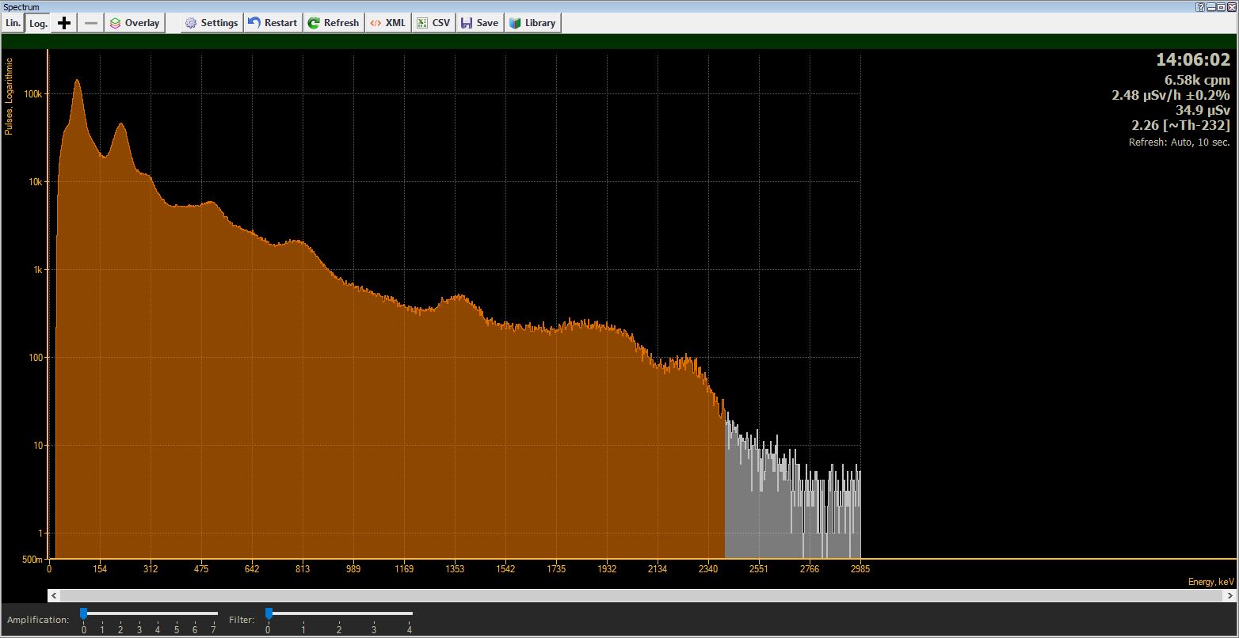1239x638 pixels.
Task: Click the Th-232 isotope reading
Action: pyautogui.click(x=1180, y=125)
